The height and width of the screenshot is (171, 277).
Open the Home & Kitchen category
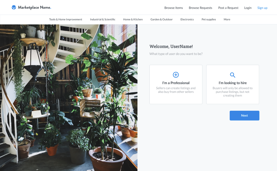133,19
